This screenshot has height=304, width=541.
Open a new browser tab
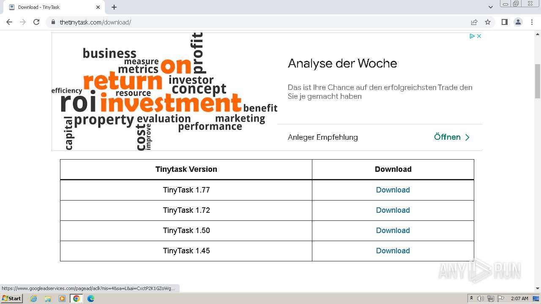(114, 7)
